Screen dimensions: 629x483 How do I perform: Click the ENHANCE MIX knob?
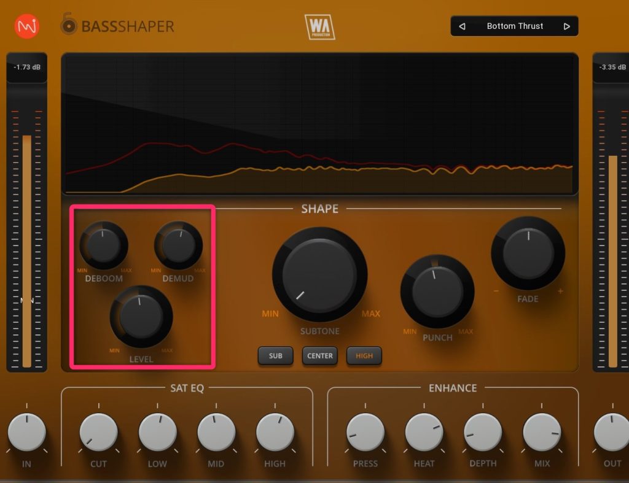point(542,432)
